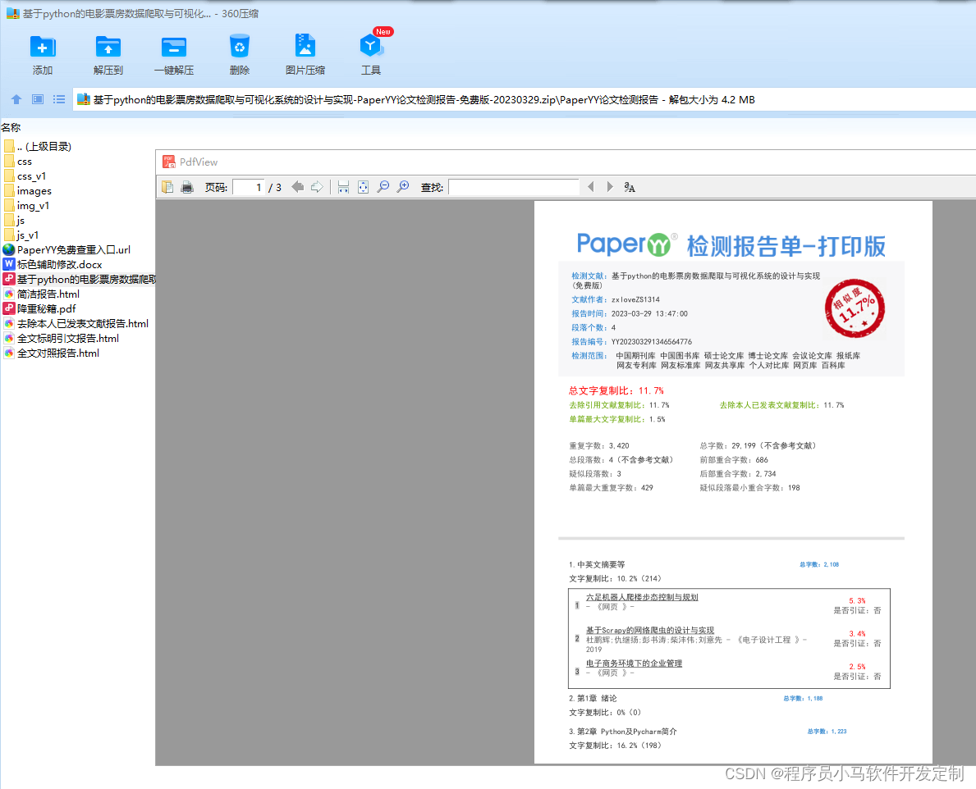The width and height of the screenshot is (976, 789).
Task: Click the fit width icon in PdfView
Action: (343, 187)
